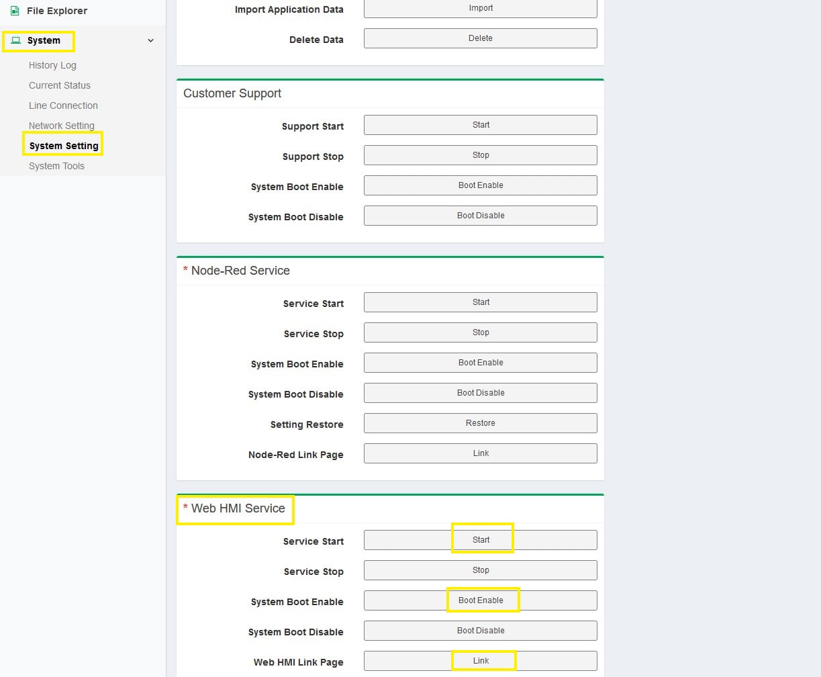Click the System laptop icon
821x677 pixels.
pyautogui.click(x=15, y=41)
